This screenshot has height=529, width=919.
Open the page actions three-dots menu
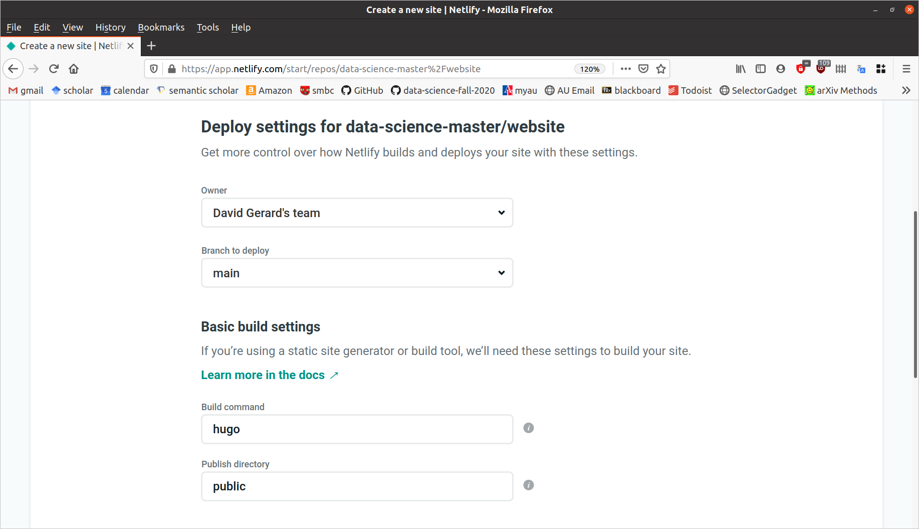(625, 69)
